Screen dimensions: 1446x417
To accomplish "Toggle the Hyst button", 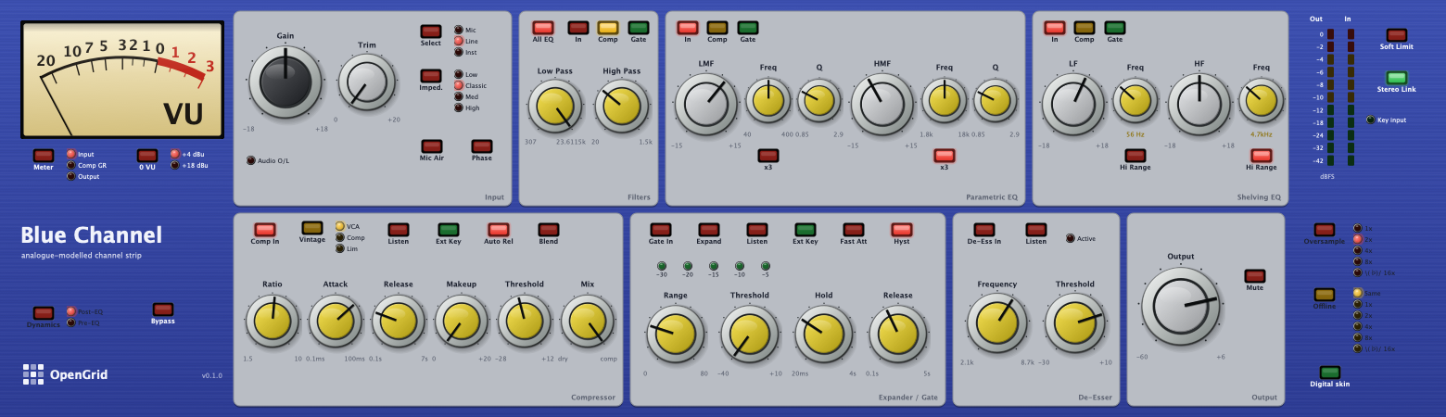I will pyautogui.click(x=902, y=230).
